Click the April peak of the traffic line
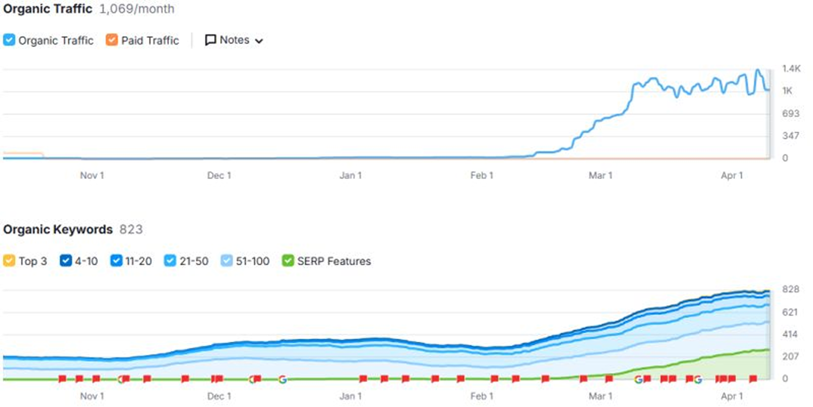 click(x=758, y=70)
